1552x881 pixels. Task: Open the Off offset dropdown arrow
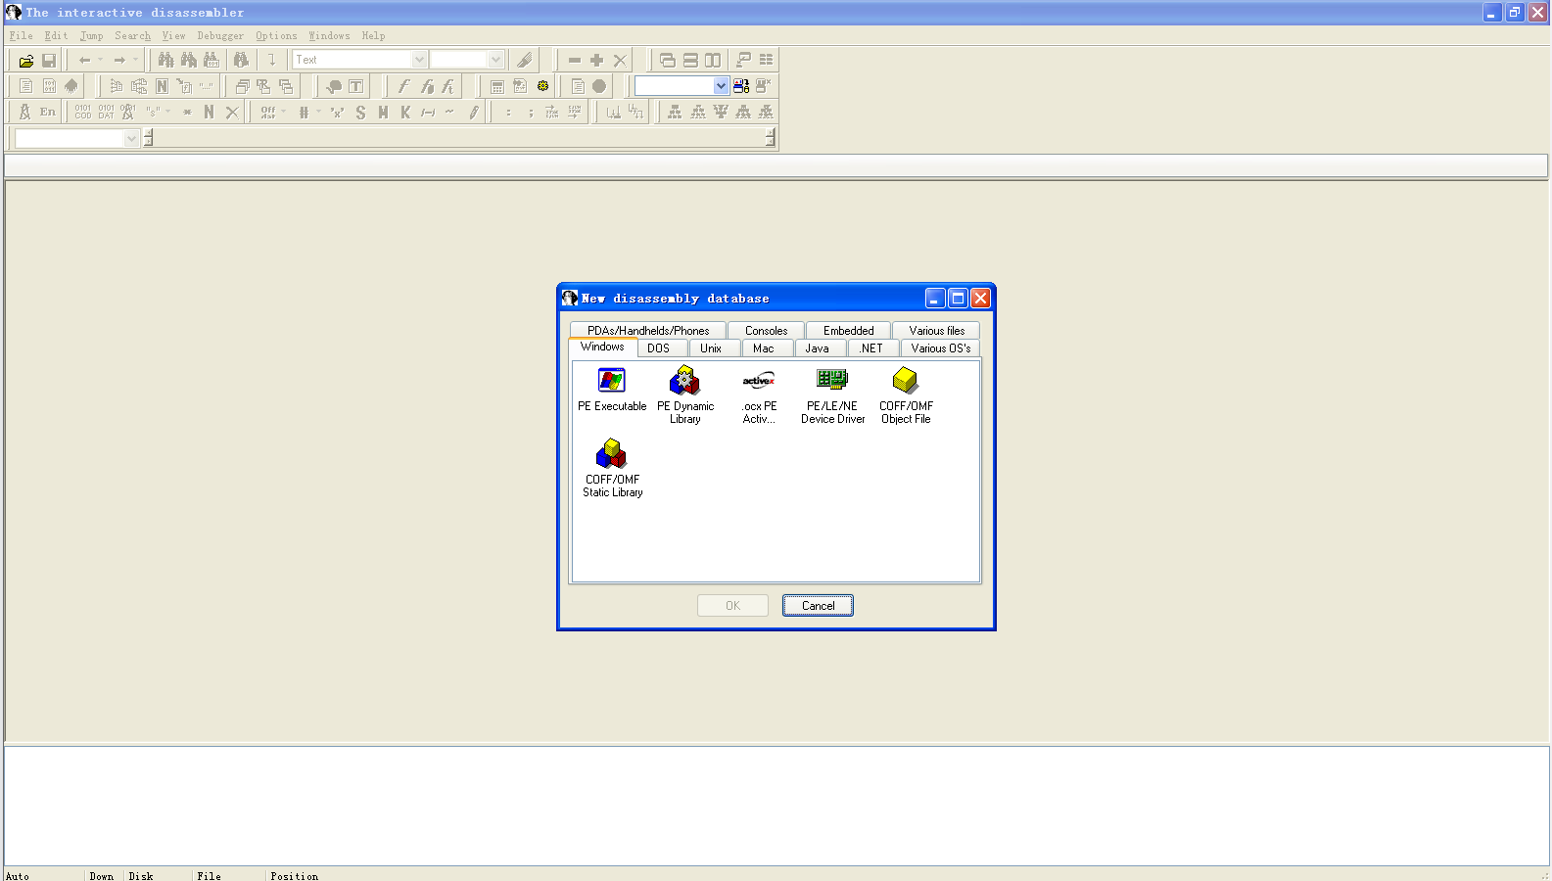coord(284,113)
